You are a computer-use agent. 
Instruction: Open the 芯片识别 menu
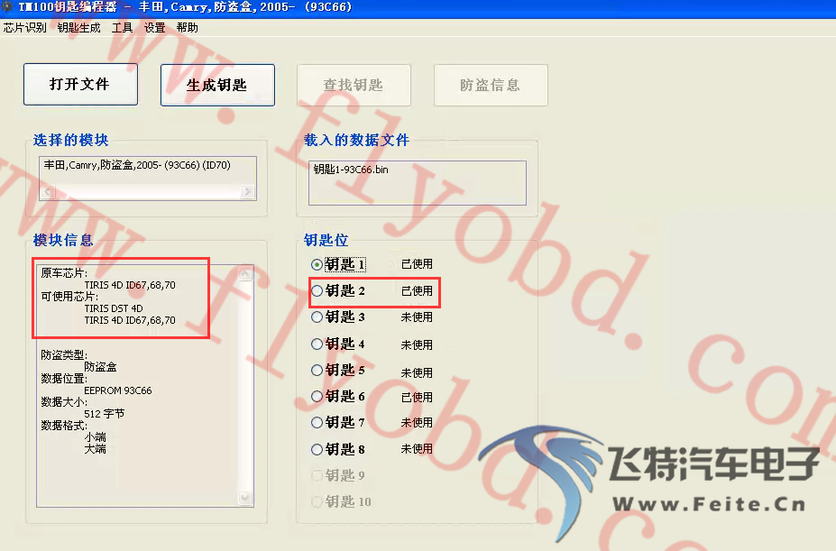pos(24,28)
